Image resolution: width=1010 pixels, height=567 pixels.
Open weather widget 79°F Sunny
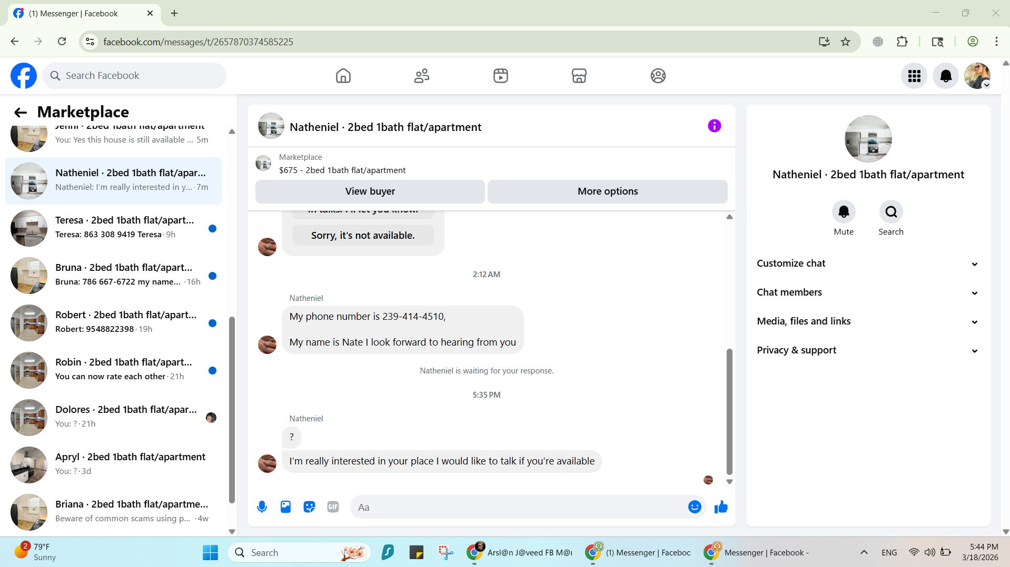[x=36, y=552]
